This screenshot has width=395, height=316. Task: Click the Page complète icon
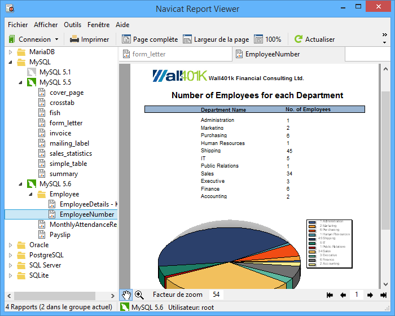(x=126, y=39)
